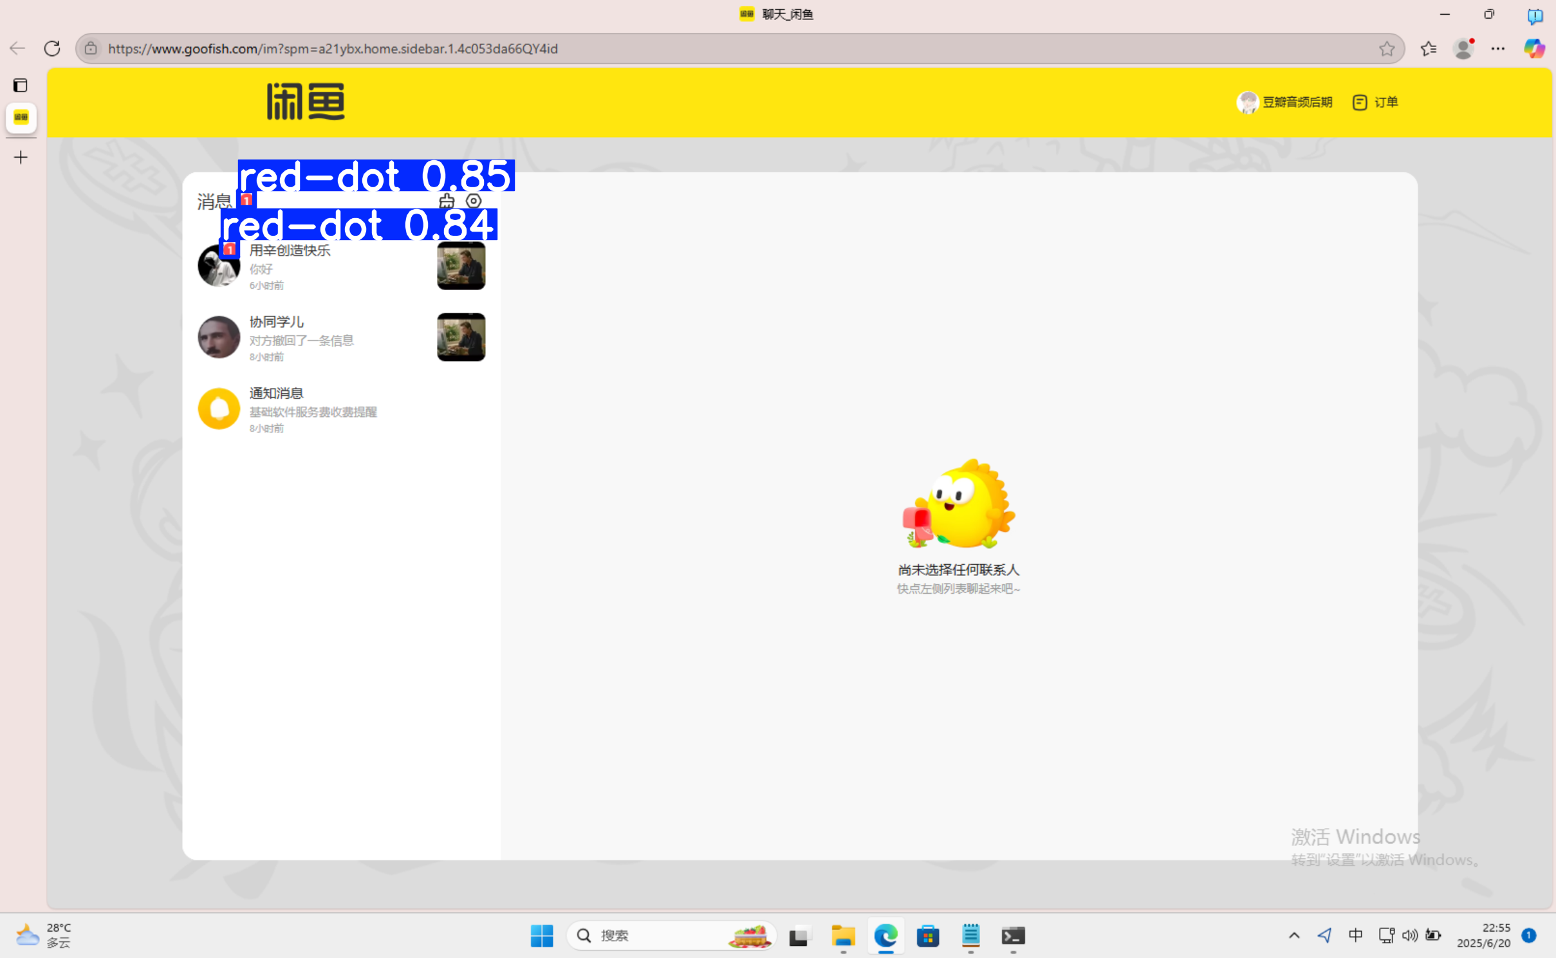
Task: Open the Copilot icon in Edge
Action: (x=1534, y=49)
